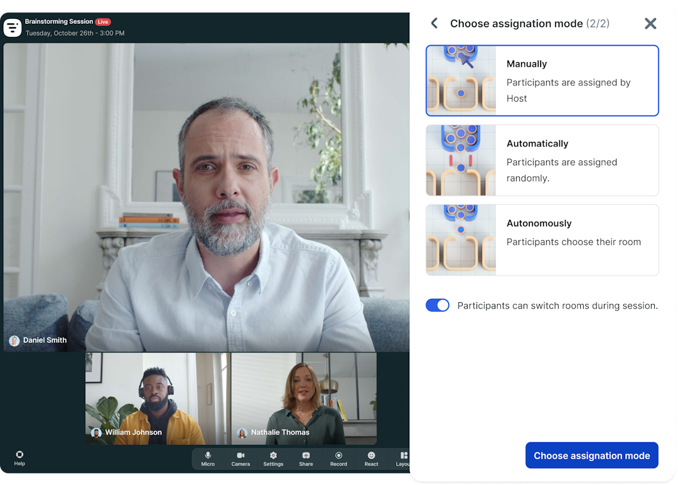Viewport: 678px width, 485px height.
Task: Go back with the left chevron
Action: [x=434, y=23]
